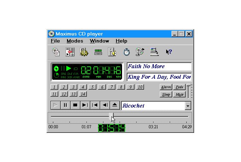This screenshot has width=241, height=162.
Task: Click the 00:00 time label
Action: pyautogui.click(x=53, y=127)
